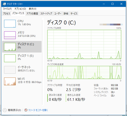Select ディスク 1 (E:) label in sidebar
The height and width of the screenshot is (116, 127).
point(26,56)
